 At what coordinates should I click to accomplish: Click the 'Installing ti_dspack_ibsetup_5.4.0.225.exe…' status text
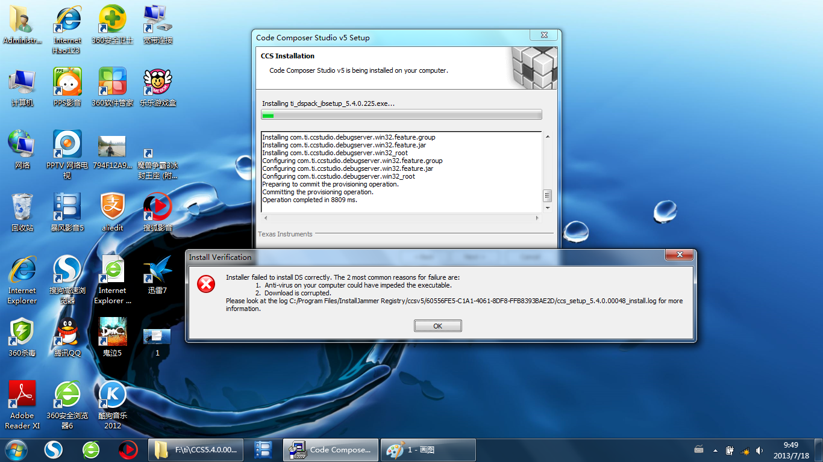coord(328,103)
